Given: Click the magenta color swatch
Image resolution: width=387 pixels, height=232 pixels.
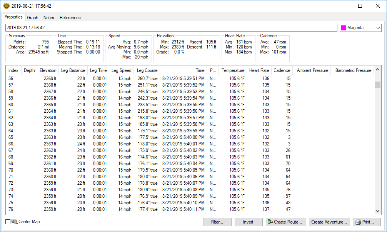Looking at the screenshot, I should coord(343,28).
